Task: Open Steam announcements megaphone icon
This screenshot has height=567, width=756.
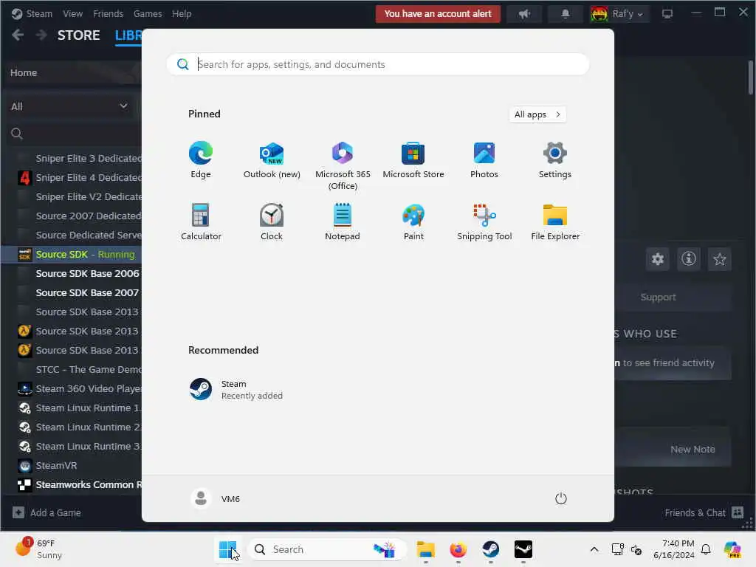Action: 524,14
